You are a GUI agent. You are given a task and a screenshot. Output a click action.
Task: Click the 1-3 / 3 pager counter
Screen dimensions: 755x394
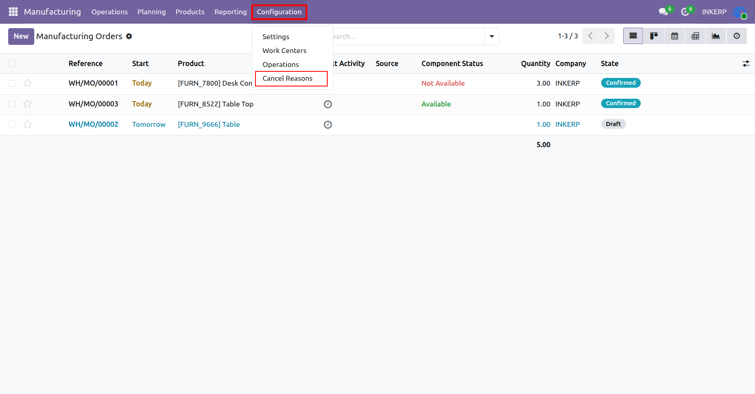[568, 36]
